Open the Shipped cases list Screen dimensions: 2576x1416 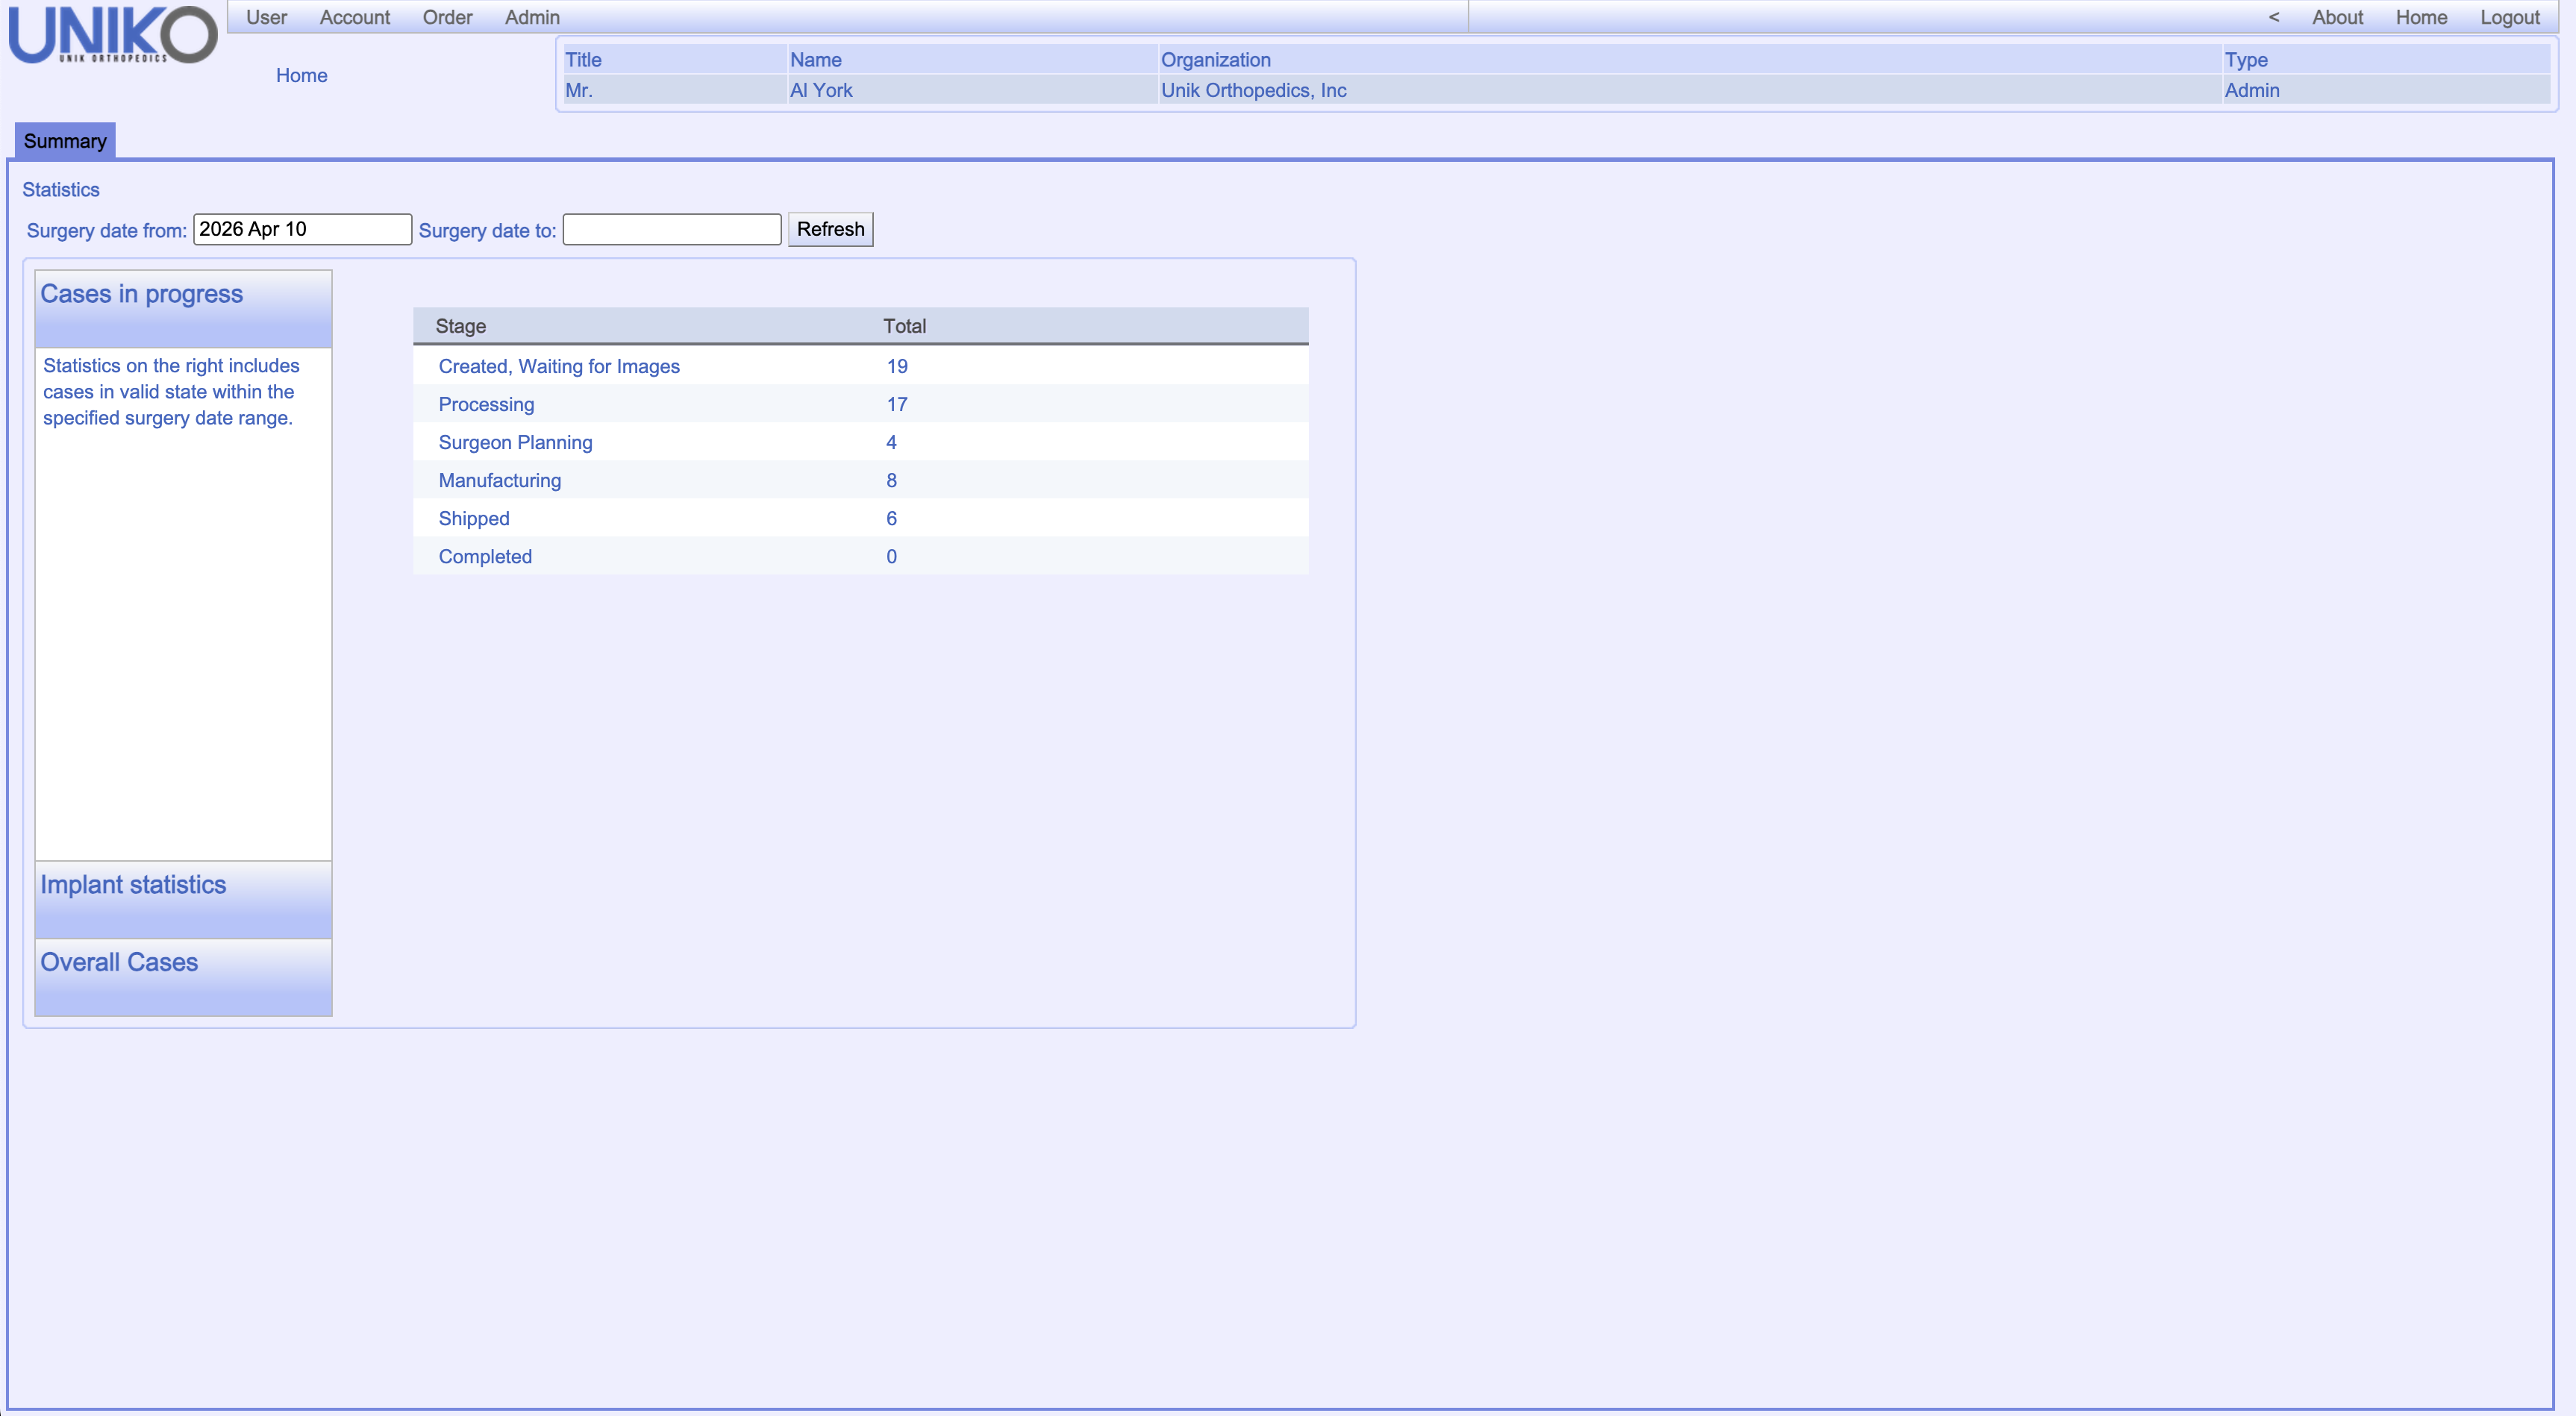473,518
